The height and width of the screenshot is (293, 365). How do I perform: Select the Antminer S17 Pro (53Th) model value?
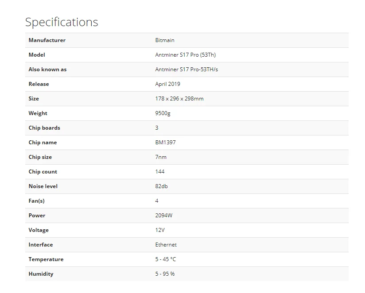tap(186, 55)
